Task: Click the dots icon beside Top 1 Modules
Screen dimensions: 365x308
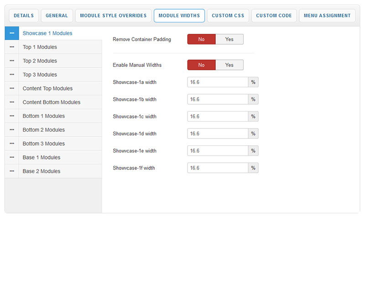Action: (x=12, y=47)
